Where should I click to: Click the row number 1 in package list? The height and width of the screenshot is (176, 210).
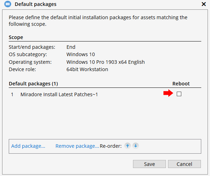point(12,94)
